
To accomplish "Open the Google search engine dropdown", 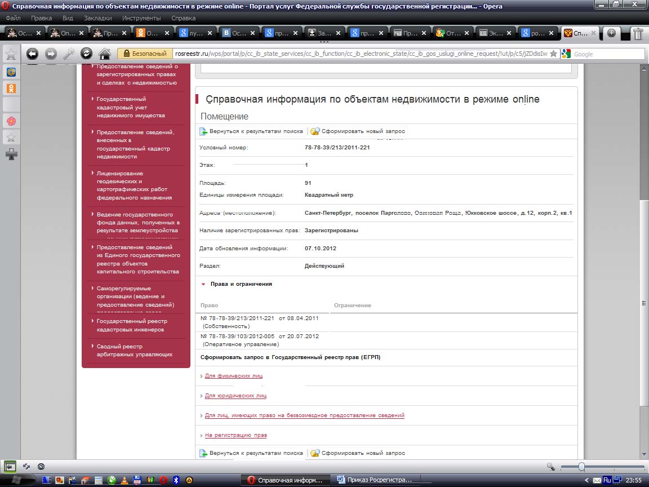I will tap(566, 54).
